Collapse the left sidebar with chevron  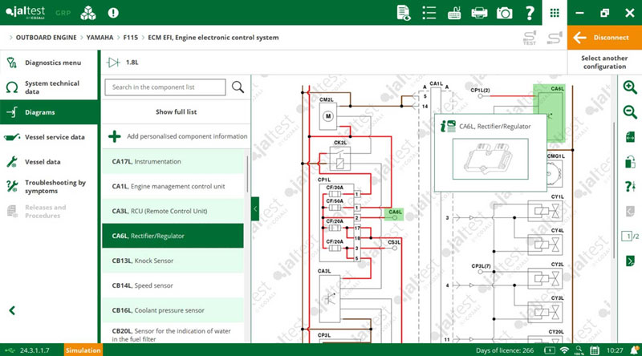point(12,310)
